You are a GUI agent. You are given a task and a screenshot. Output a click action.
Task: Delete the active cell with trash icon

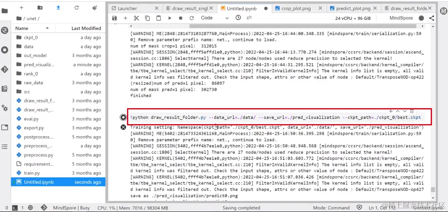click(412, 111)
